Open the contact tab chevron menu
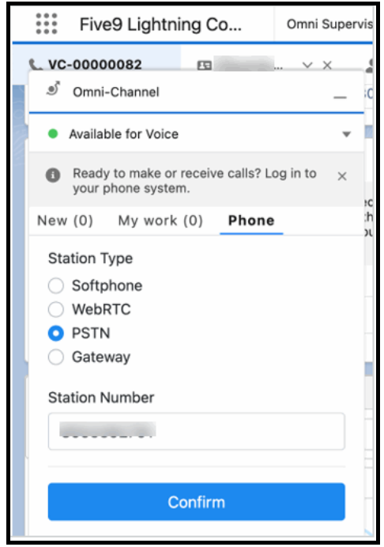 point(307,65)
